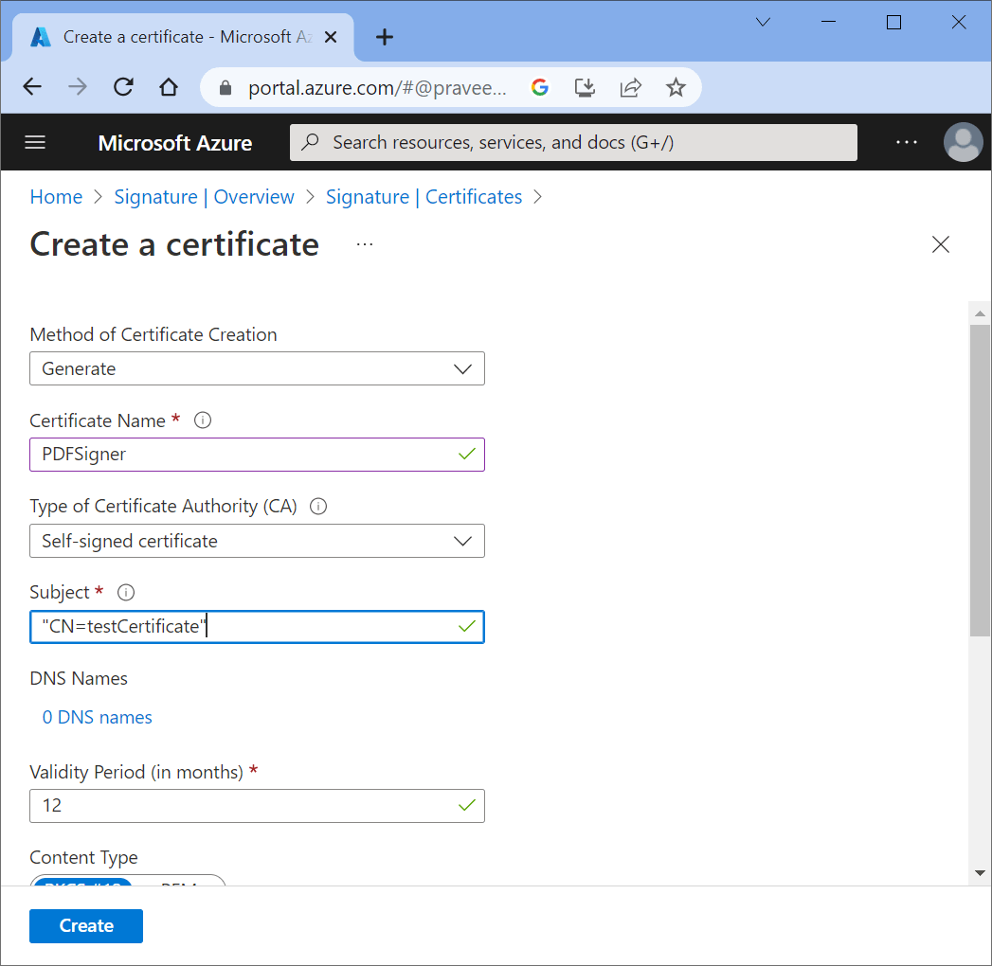Click the Subject field info icon
This screenshot has height=966, width=992.
125,592
